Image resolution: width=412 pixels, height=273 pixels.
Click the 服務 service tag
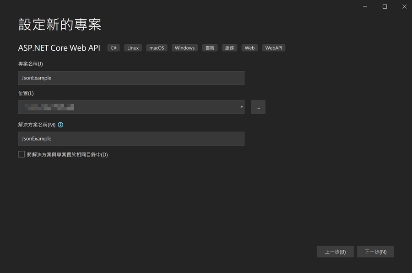point(229,48)
